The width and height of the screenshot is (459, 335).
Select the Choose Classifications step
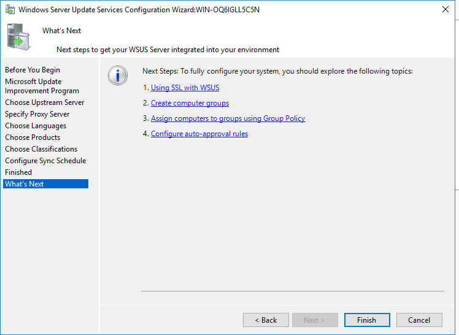(x=41, y=149)
